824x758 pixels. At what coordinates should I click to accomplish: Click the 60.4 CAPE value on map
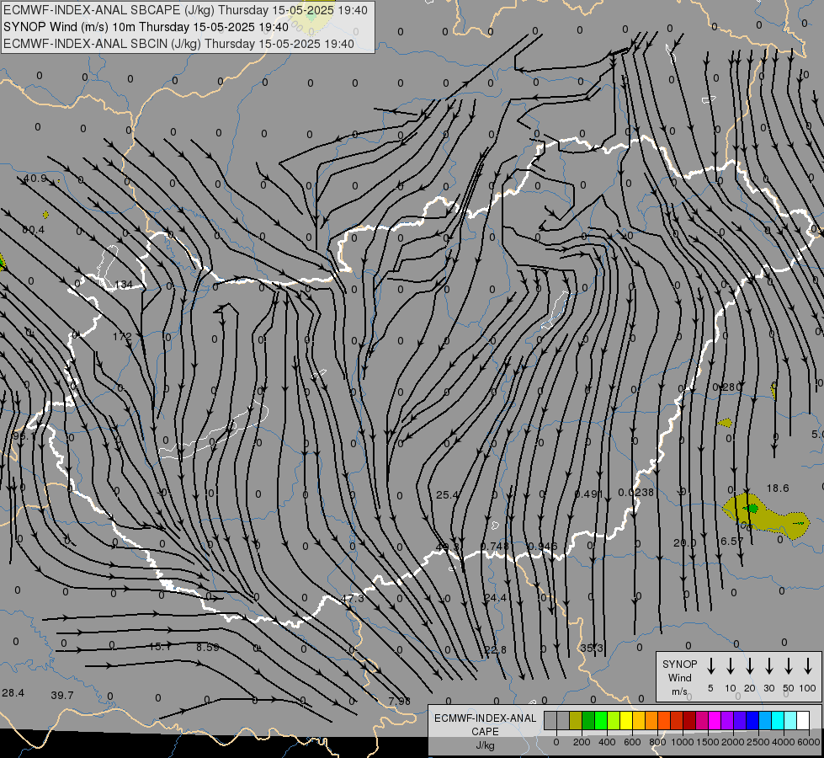[34, 230]
